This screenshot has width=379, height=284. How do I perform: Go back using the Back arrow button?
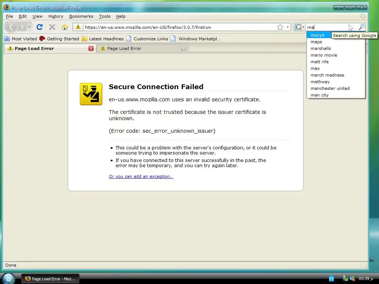11,27
